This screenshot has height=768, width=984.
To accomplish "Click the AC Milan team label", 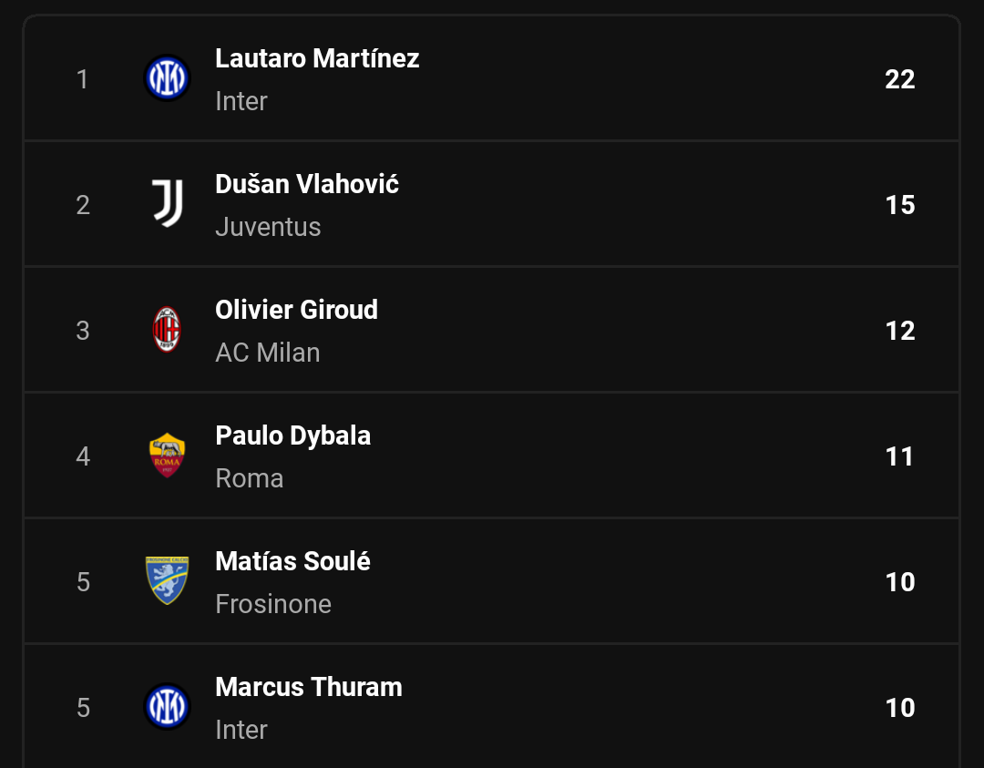I will 267,353.
